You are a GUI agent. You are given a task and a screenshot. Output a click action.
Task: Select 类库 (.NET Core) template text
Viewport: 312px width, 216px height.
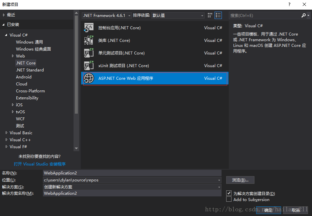coord(114,40)
